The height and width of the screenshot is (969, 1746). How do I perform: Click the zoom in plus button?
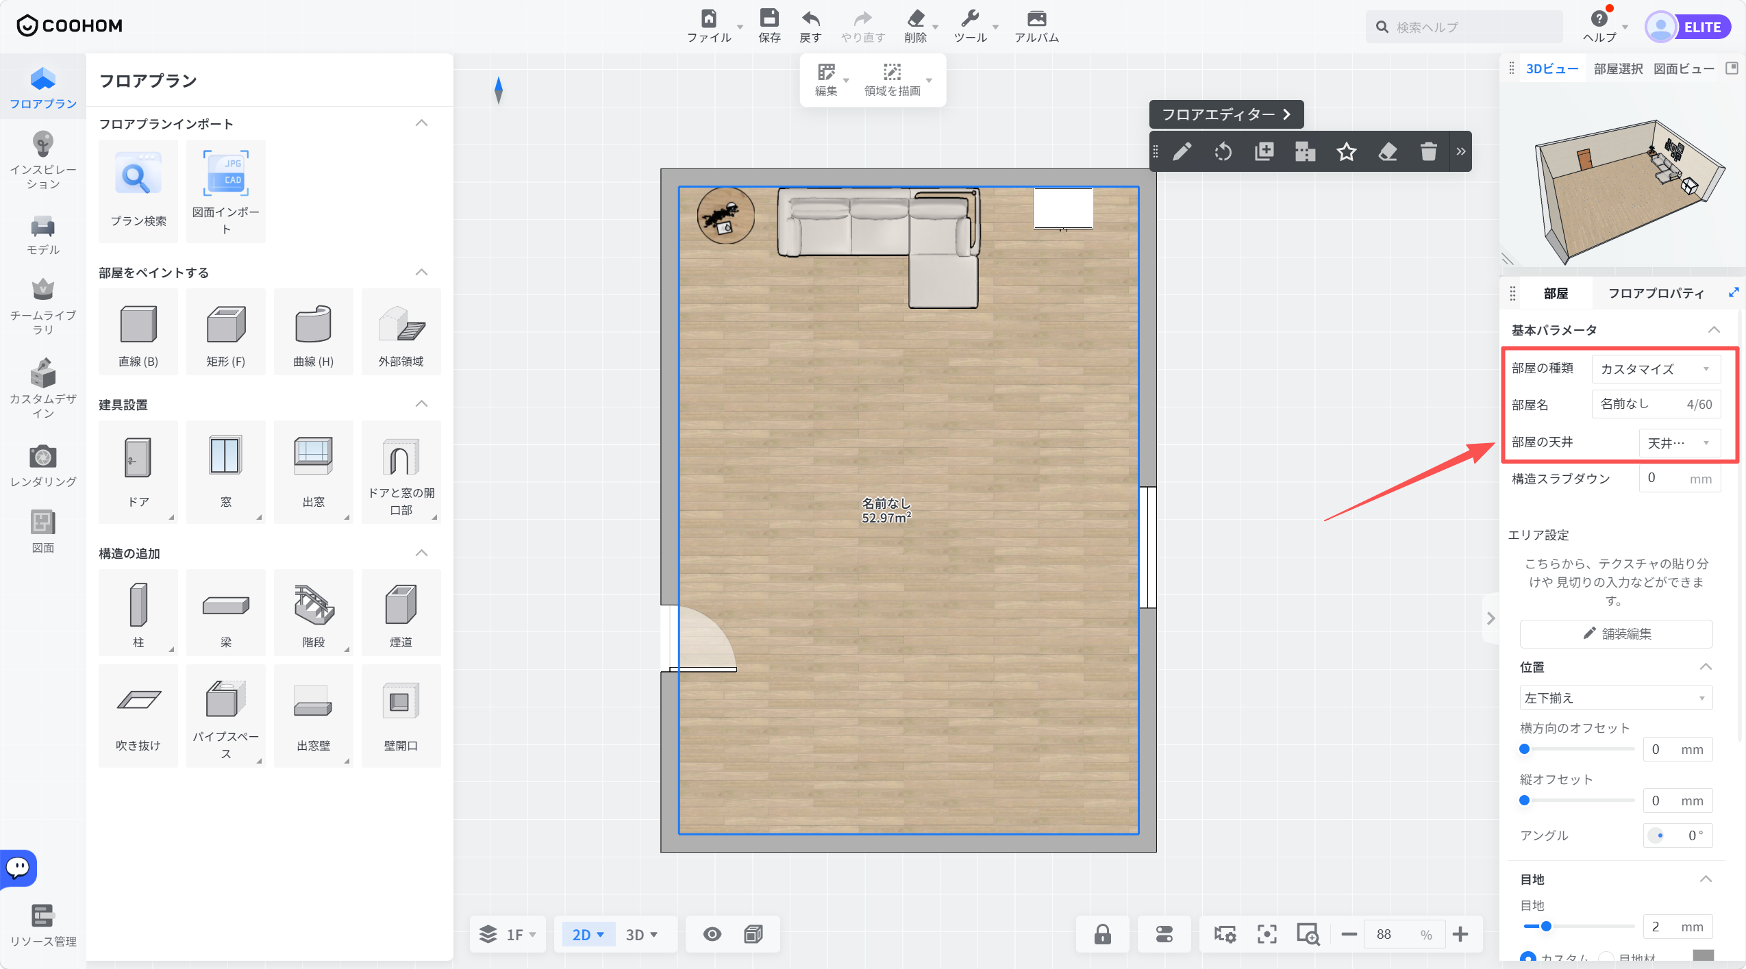(x=1460, y=934)
